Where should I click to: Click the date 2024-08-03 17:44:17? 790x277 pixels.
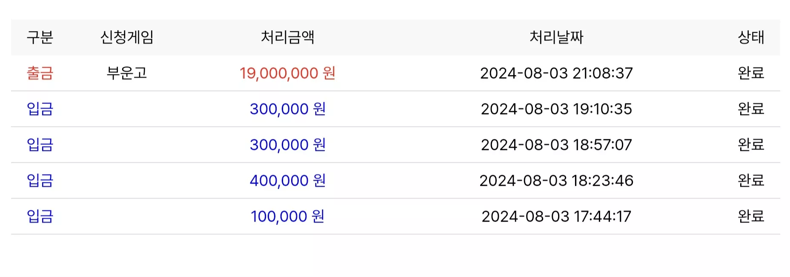(556, 216)
